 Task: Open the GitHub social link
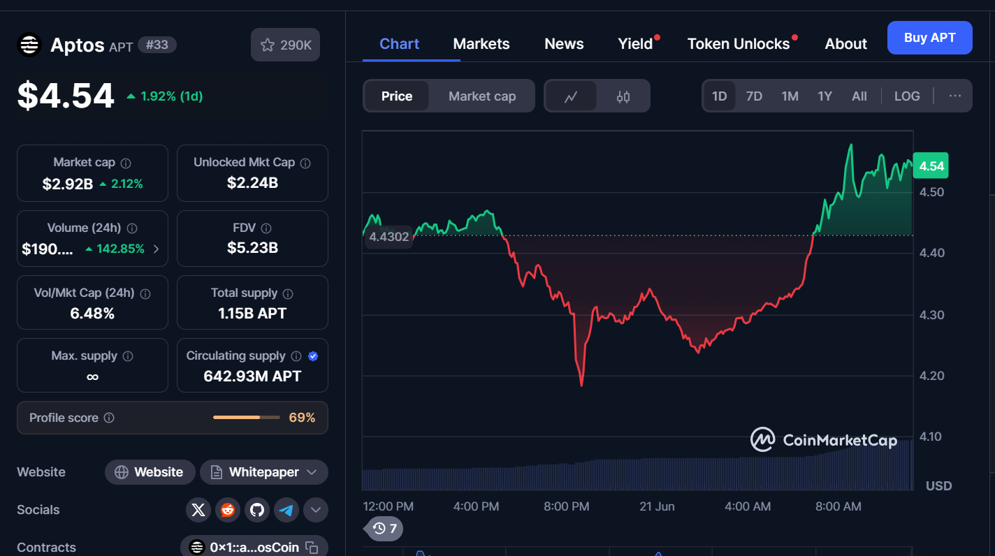tap(257, 510)
